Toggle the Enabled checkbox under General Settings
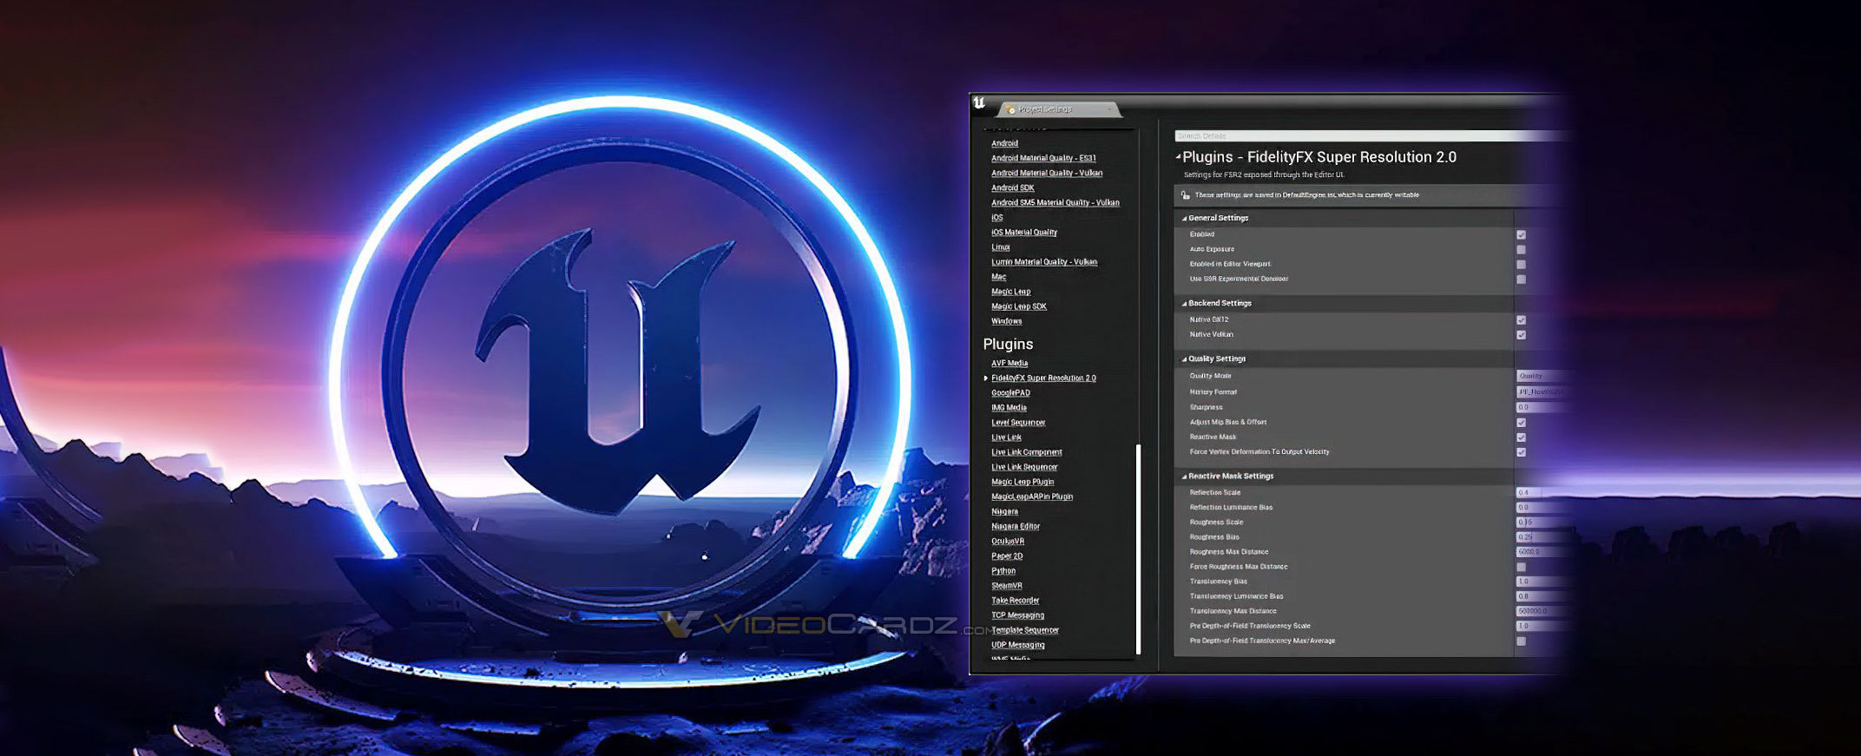The height and width of the screenshot is (756, 1861). pyautogui.click(x=1521, y=235)
